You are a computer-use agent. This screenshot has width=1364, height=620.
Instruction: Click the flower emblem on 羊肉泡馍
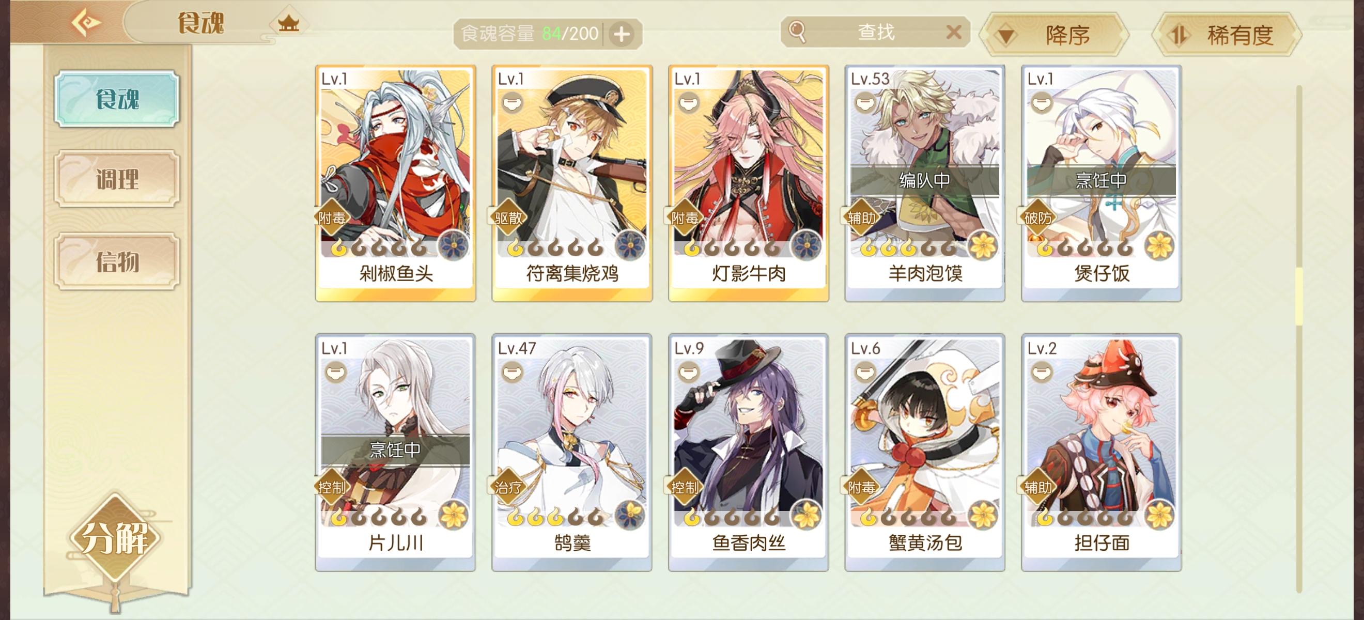click(984, 245)
